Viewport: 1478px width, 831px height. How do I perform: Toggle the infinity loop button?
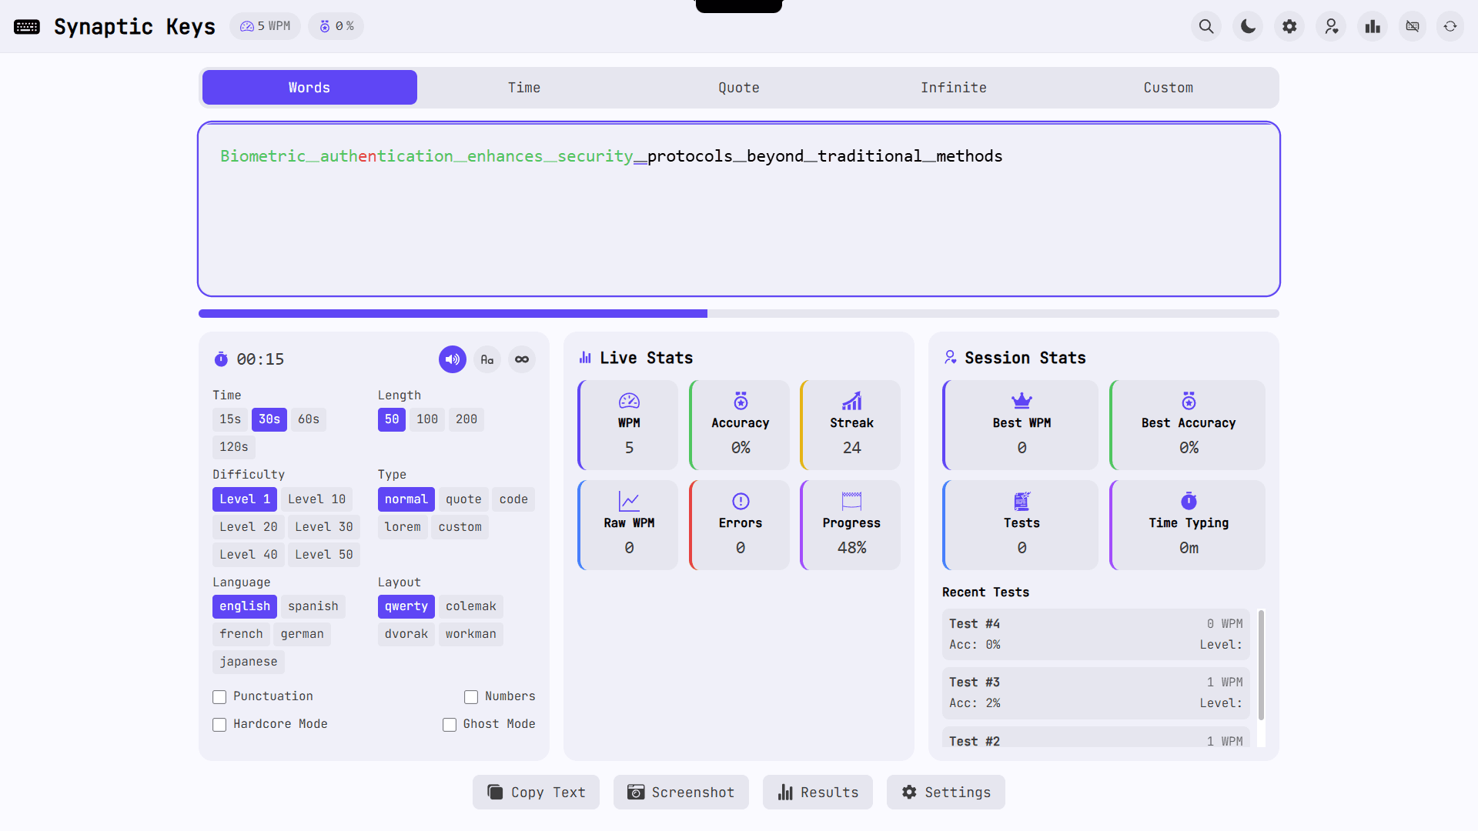[x=522, y=359]
